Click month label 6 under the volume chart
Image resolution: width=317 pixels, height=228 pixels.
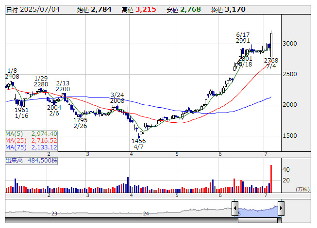[220, 195]
